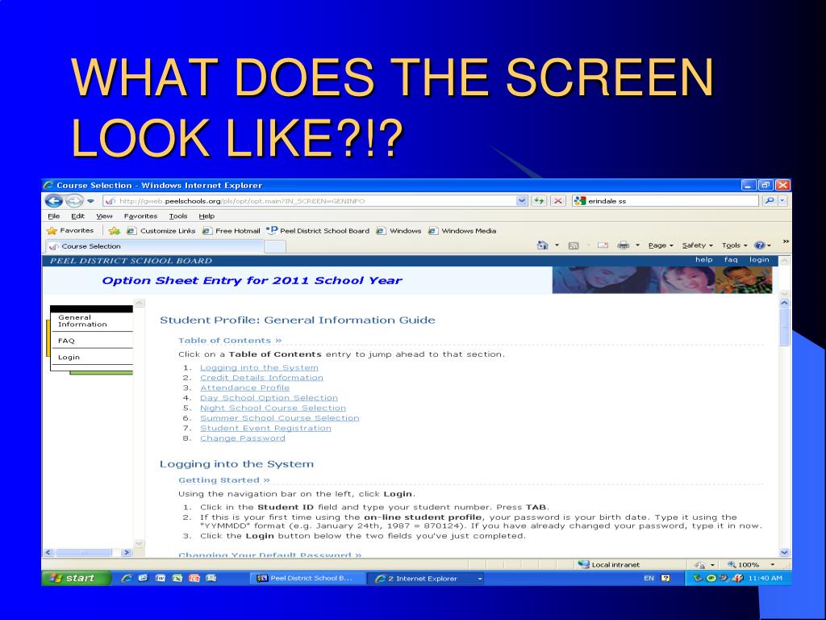Open the Edit menu
This screenshot has height=620, width=826.
pos(78,216)
